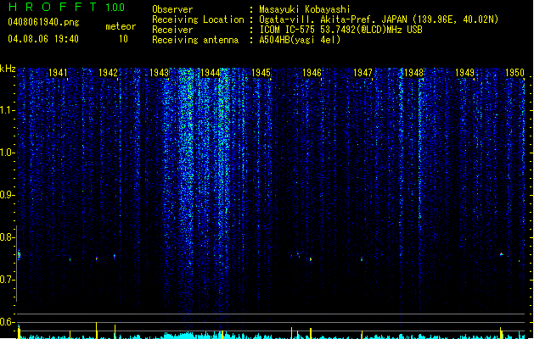This screenshot has width=534, height=339.
Task: Click the date stamp 04.08.06 19:40
Action: click(x=43, y=39)
